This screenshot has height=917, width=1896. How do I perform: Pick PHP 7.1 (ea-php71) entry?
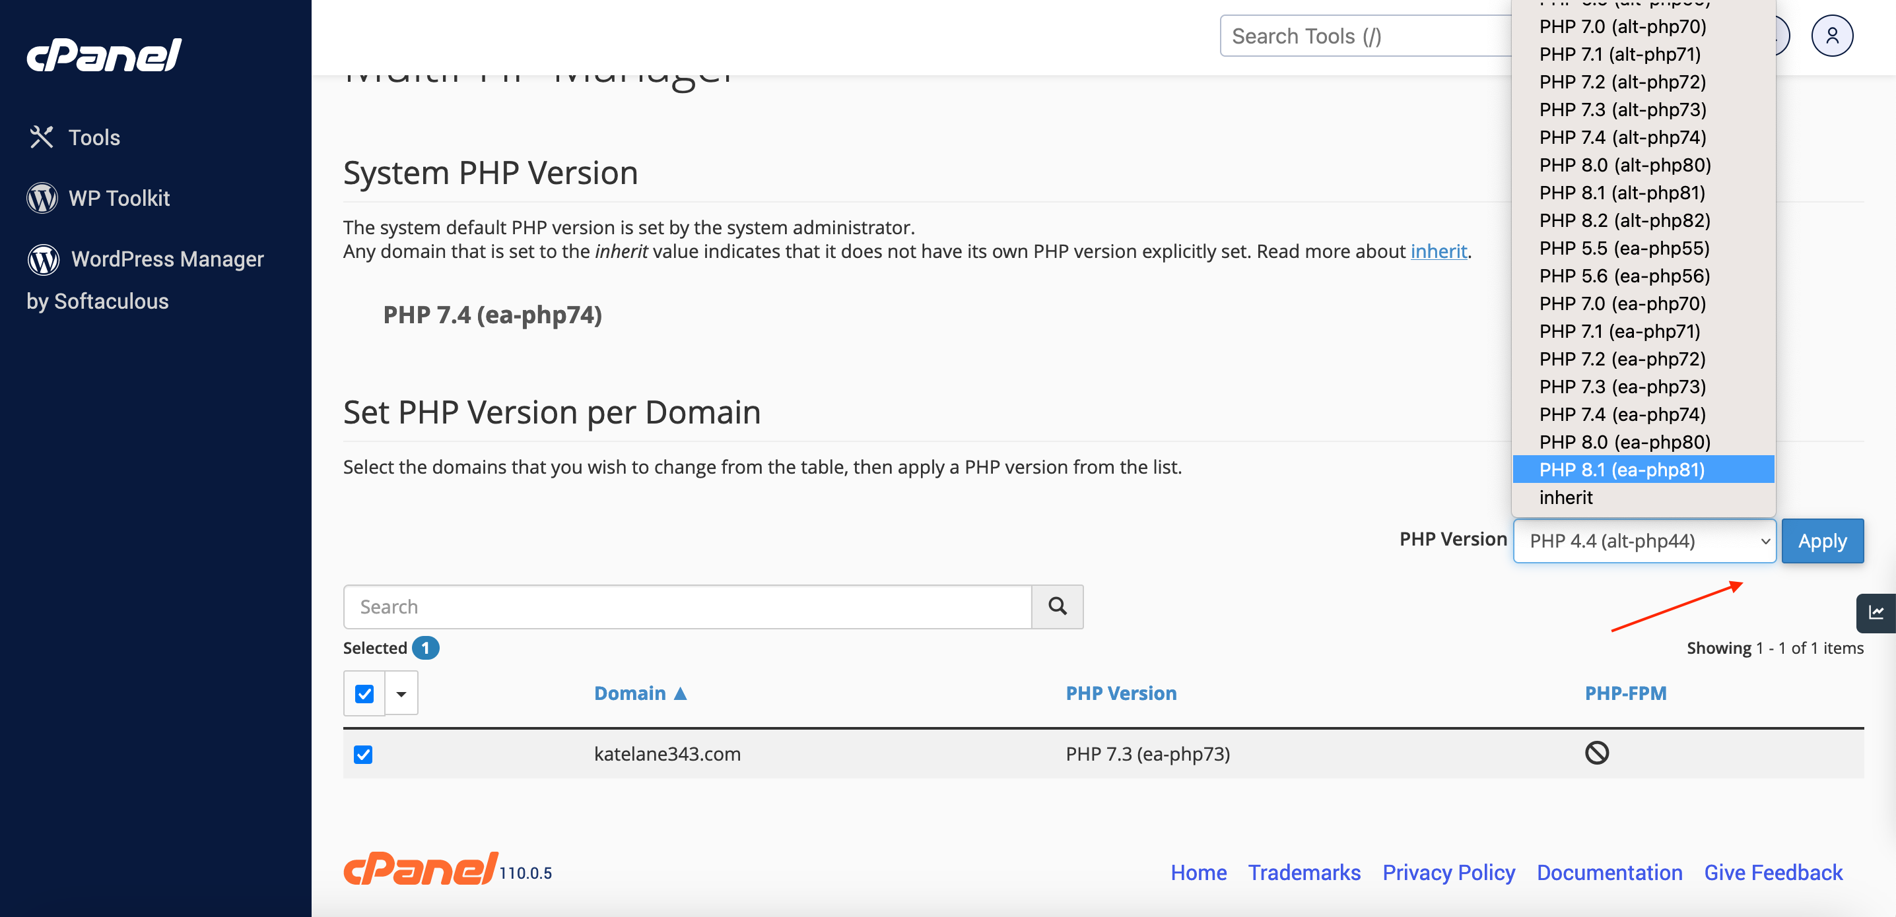(1642, 331)
